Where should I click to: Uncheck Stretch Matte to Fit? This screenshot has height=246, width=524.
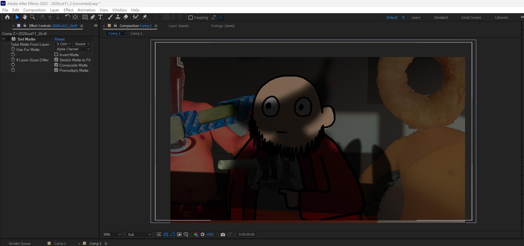56,60
